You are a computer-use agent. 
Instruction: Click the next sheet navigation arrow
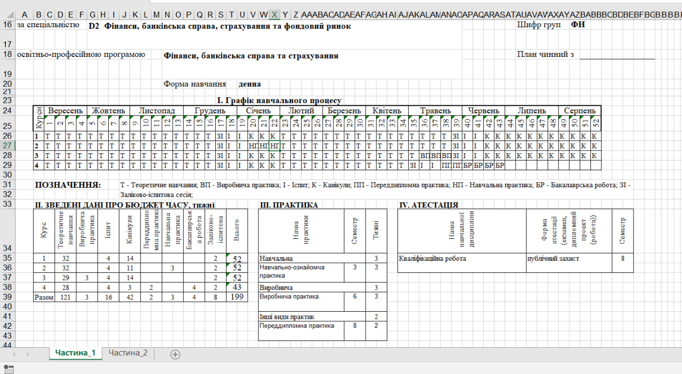(x=27, y=354)
